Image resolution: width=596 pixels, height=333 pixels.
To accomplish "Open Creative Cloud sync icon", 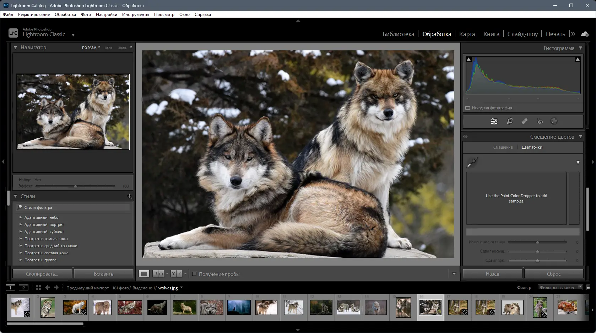I will pyautogui.click(x=585, y=34).
